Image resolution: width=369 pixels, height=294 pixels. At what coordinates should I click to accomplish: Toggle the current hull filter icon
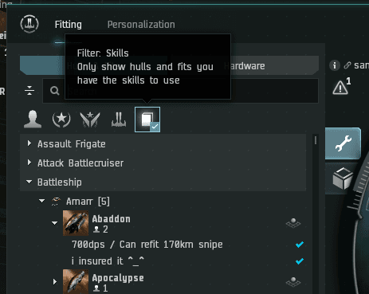click(x=119, y=120)
